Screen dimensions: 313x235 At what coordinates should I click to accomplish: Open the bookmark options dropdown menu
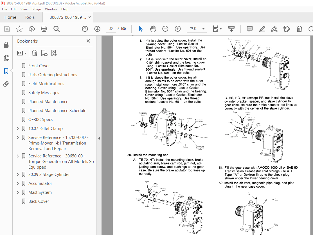(x=22, y=53)
